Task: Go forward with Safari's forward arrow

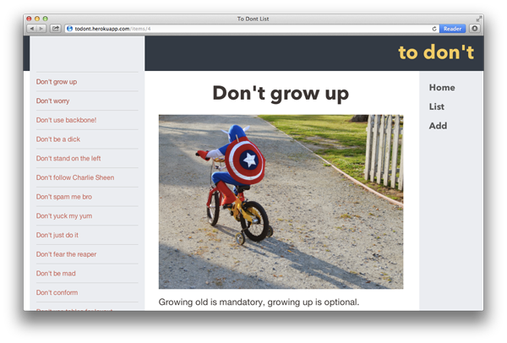Action: 41,29
